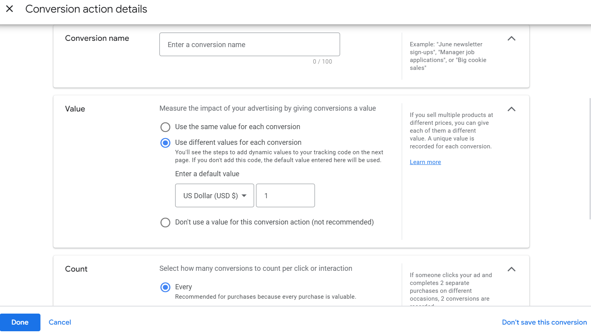
Task: Click the default value field showing 1
Action: (285, 195)
